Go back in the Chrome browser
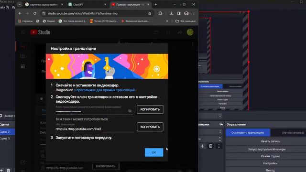 click(20, 13)
